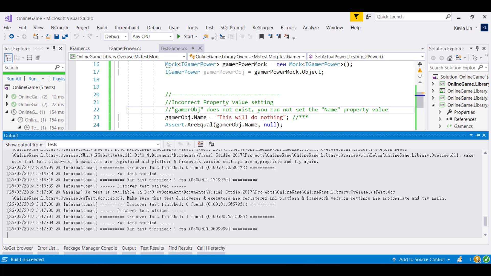Image resolution: width=491 pixels, height=276 pixels.
Task: Switch to the IGamerPower.cs tab
Action: [x=125, y=49]
